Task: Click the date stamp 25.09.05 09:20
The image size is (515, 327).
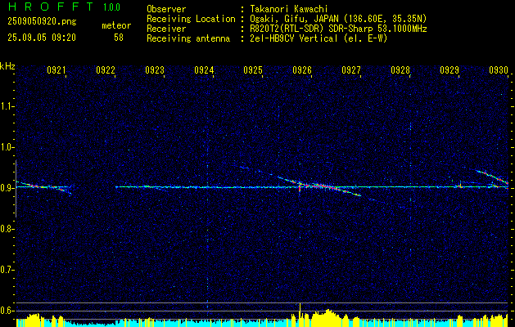Action: (x=42, y=38)
